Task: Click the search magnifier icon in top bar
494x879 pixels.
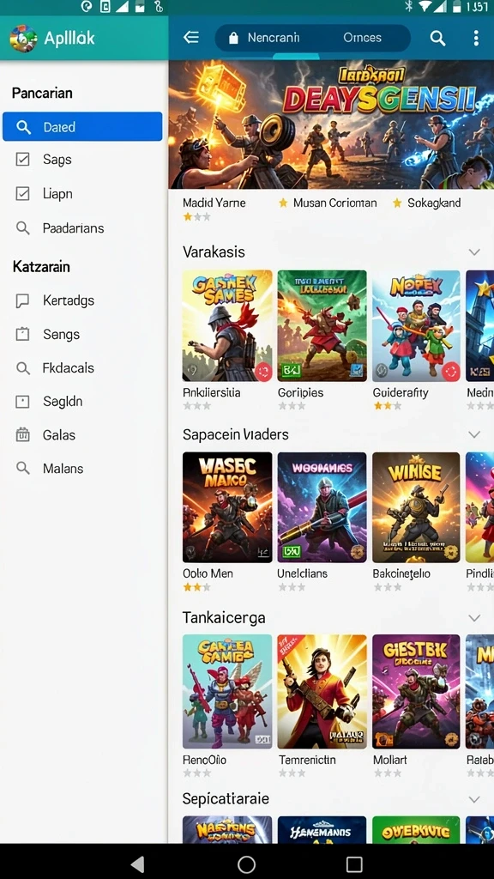Action: click(x=437, y=38)
